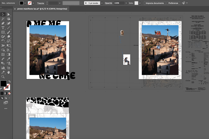Choose the Scale tool
209x139 pixels.
coord(8,41)
